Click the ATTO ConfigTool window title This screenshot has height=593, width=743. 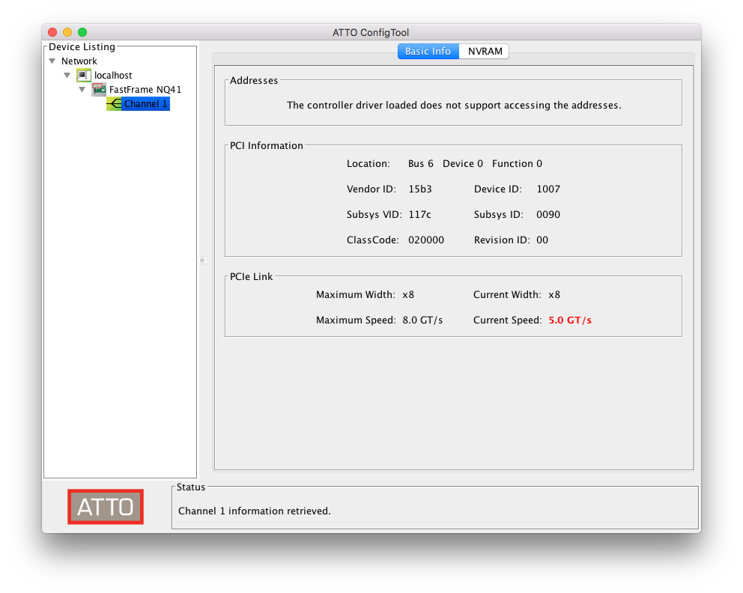[x=371, y=32]
